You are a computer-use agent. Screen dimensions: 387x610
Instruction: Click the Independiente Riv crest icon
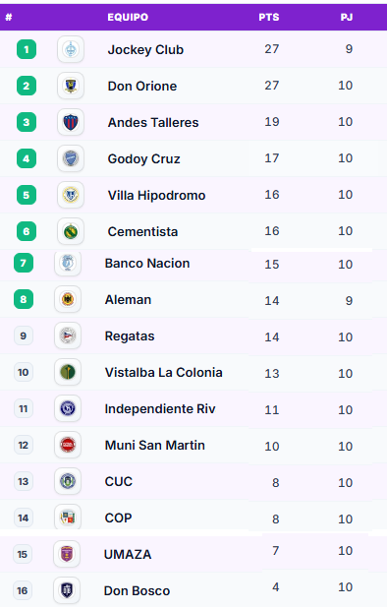(68, 408)
